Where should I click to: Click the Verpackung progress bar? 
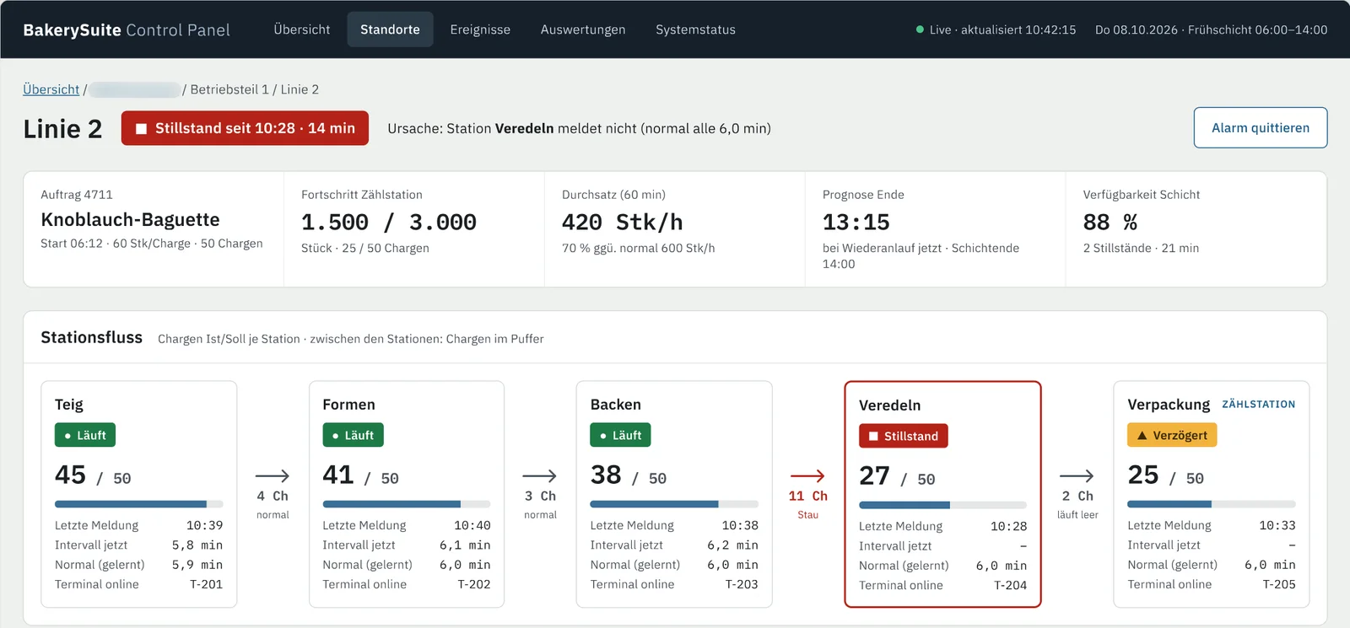pyautogui.click(x=1212, y=504)
